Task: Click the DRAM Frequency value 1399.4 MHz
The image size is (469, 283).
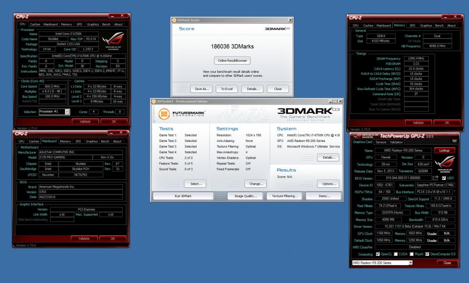Action: pyautogui.click(x=415, y=58)
